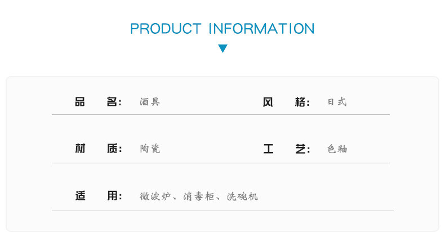Screen dimensions: 445x232
Task: Click the 风格 style label
Action: 284,102
